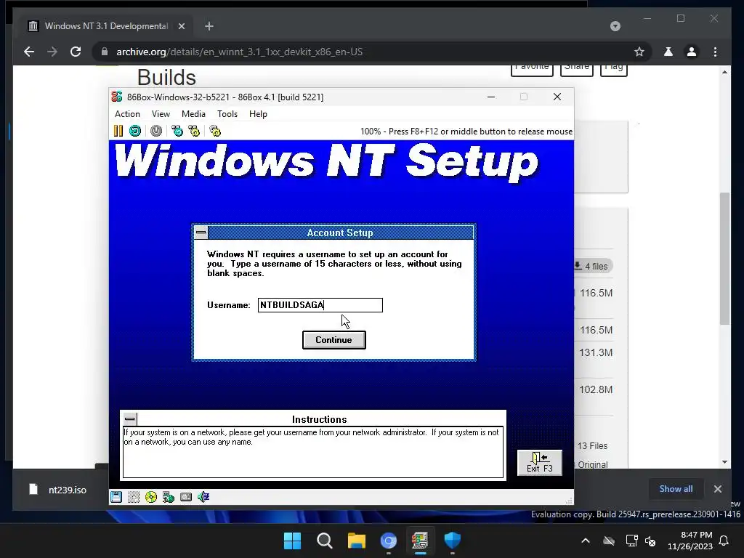Screen dimensions: 744x558
Task: Click the grey ACPI shutdown power icon
Action: (x=156, y=131)
